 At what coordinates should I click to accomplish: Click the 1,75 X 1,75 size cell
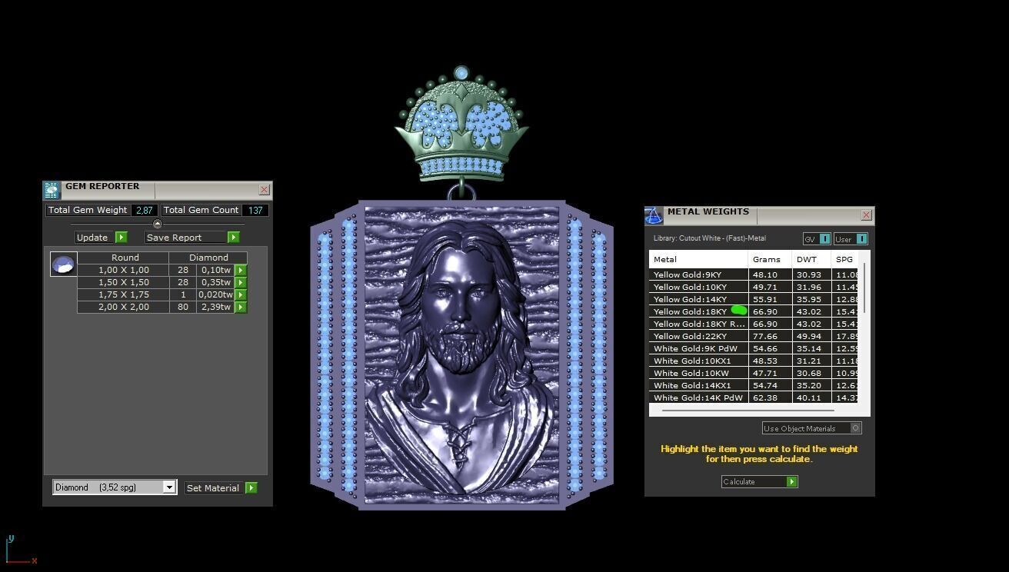[123, 294]
